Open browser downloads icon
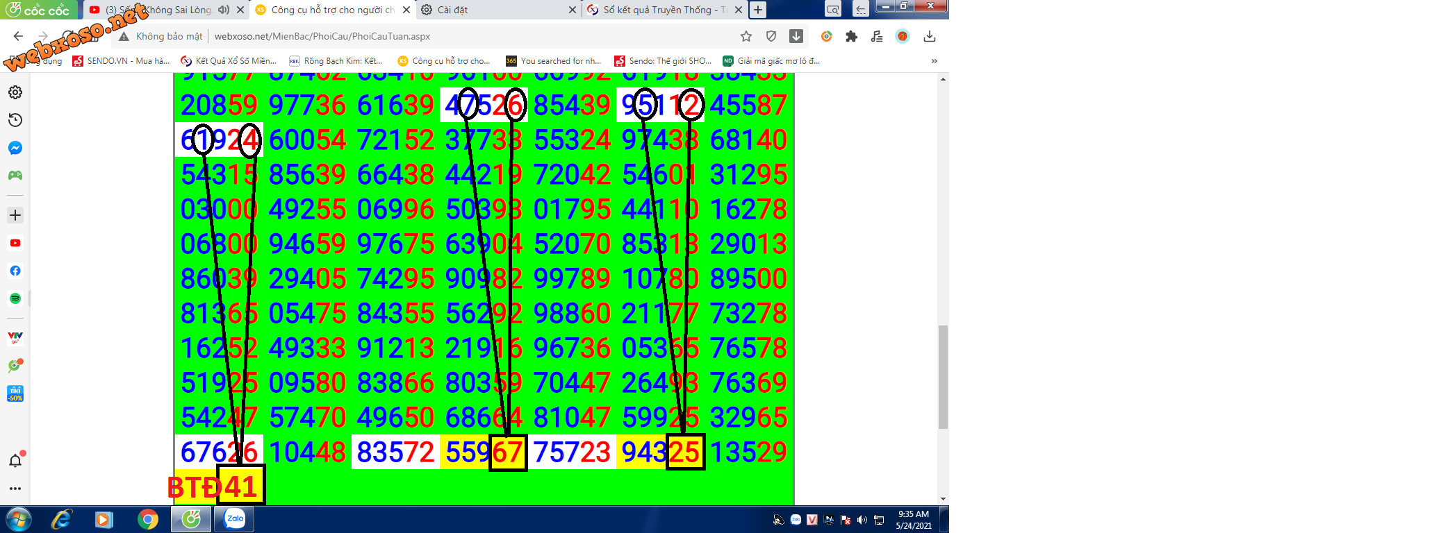This screenshot has width=1441, height=533. (930, 36)
